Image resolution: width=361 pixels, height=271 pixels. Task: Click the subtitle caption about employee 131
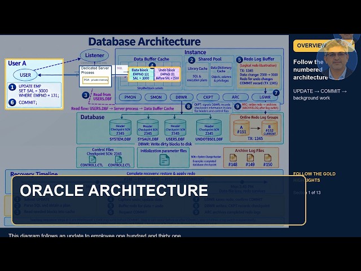95,235
